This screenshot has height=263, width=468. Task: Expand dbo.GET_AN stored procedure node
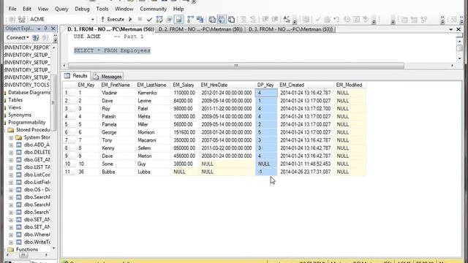coord(11,160)
